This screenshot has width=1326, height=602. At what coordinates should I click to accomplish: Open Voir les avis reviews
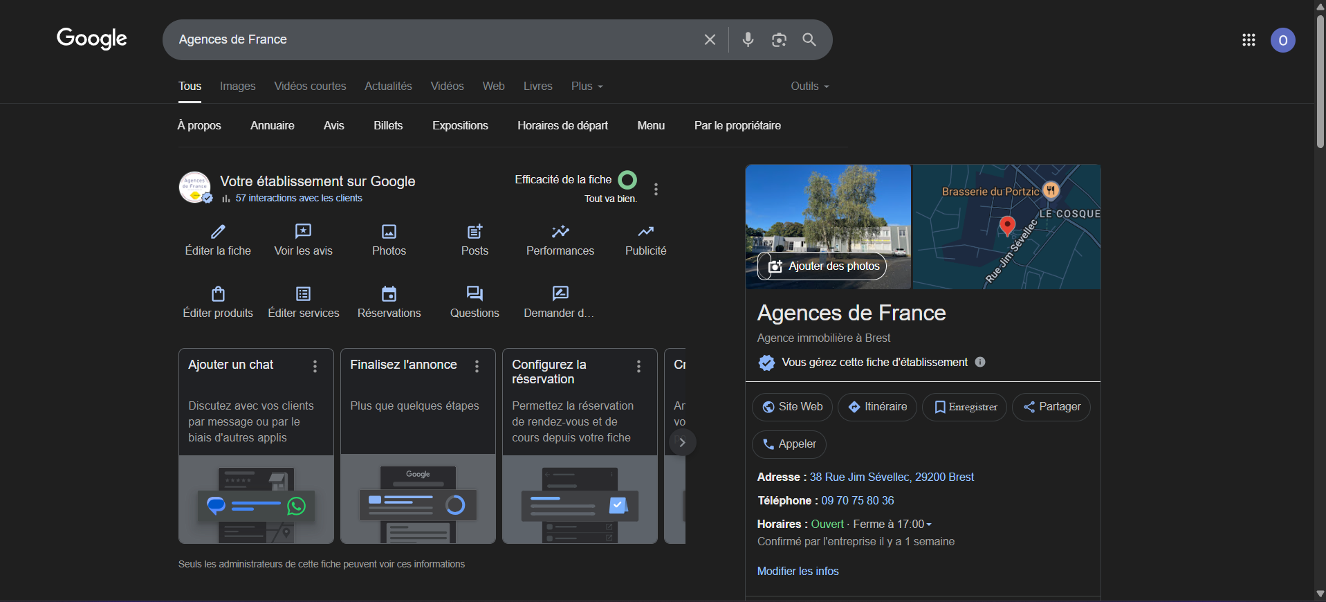point(303,232)
